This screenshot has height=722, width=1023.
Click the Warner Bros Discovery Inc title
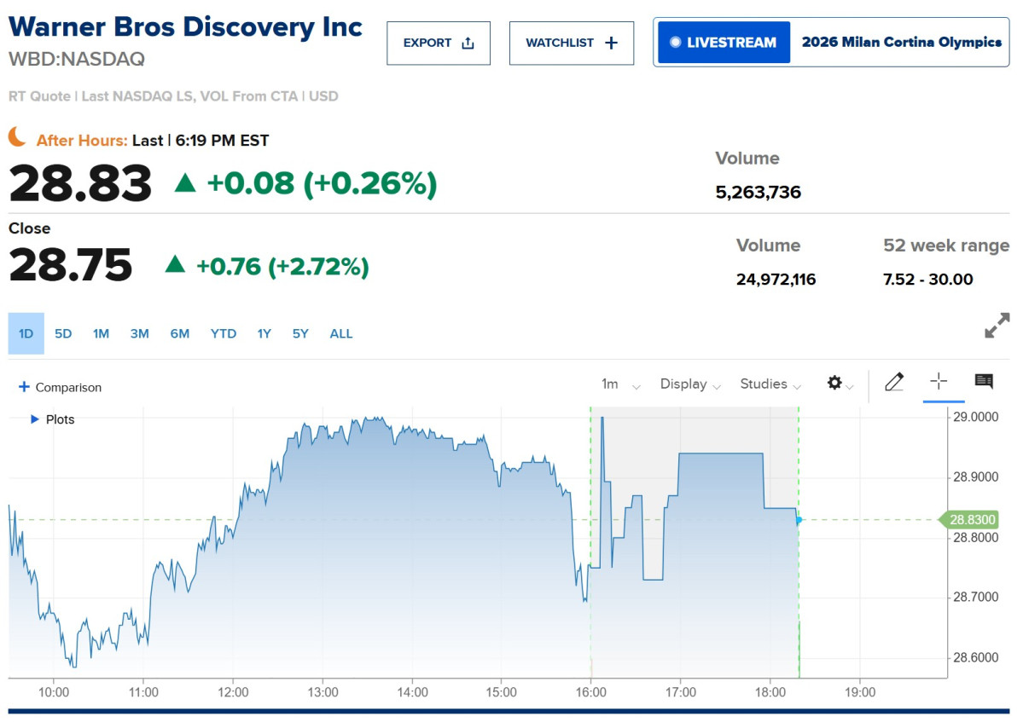click(x=185, y=27)
